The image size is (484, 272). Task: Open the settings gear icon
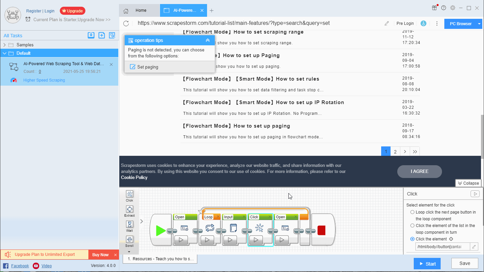[x=453, y=8]
